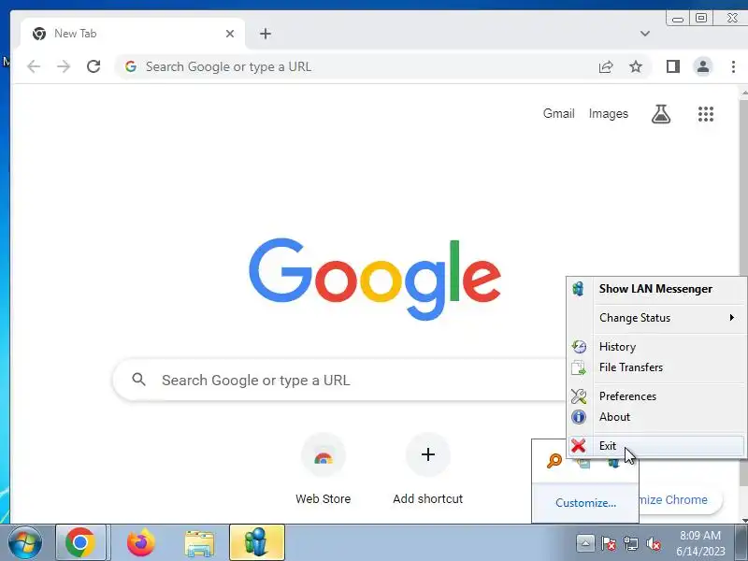Click Customize... in the tray overflow
748x561 pixels.
[x=585, y=503]
